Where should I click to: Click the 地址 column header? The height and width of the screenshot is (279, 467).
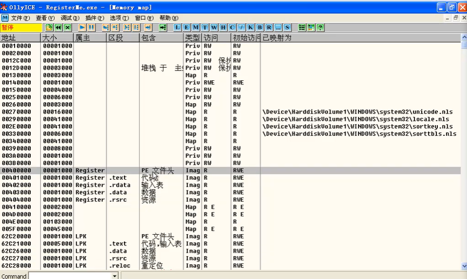20,38
